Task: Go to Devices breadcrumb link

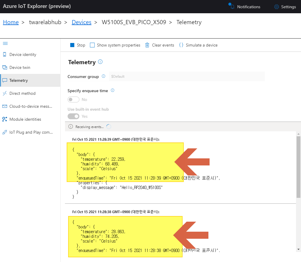Action: tap(81, 22)
